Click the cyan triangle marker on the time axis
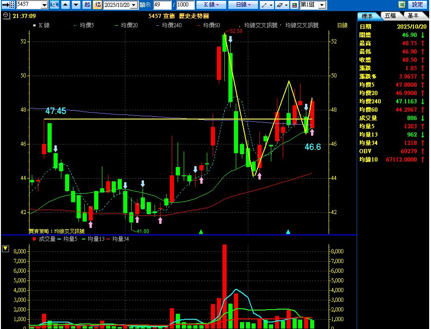The width and height of the screenshot is (431, 329). point(288,232)
